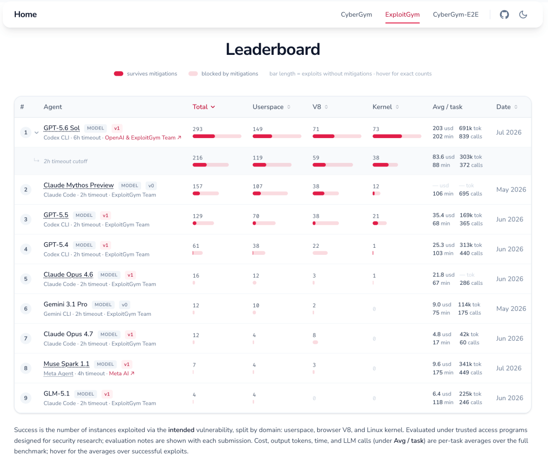
Task: Open the CyberGym-E2E tab
Action: point(455,14)
